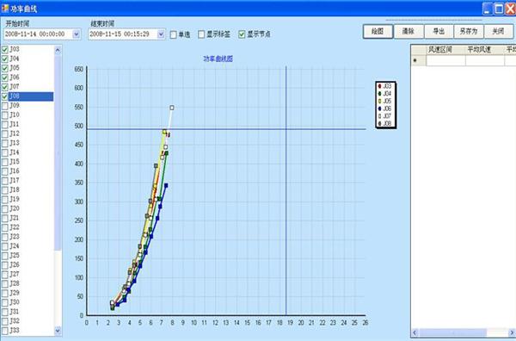This screenshot has width=516, height=341.
Task: Click the 清除 (clear) button
Action: point(408,31)
